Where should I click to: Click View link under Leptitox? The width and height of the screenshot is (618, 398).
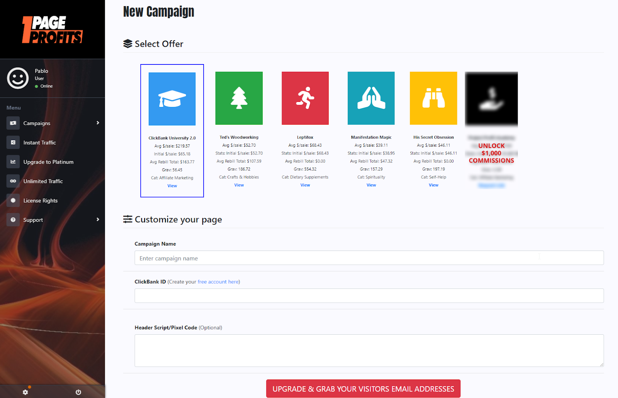pos(305,185)
